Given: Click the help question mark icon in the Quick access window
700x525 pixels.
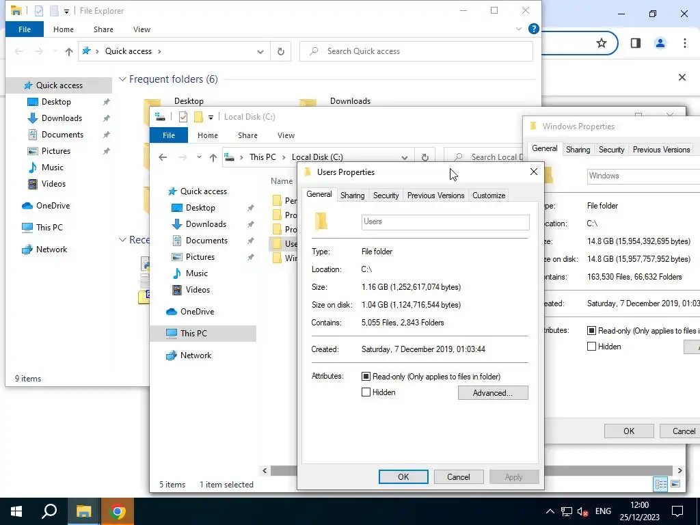Looking at the screenshot, I should (533, 29).
